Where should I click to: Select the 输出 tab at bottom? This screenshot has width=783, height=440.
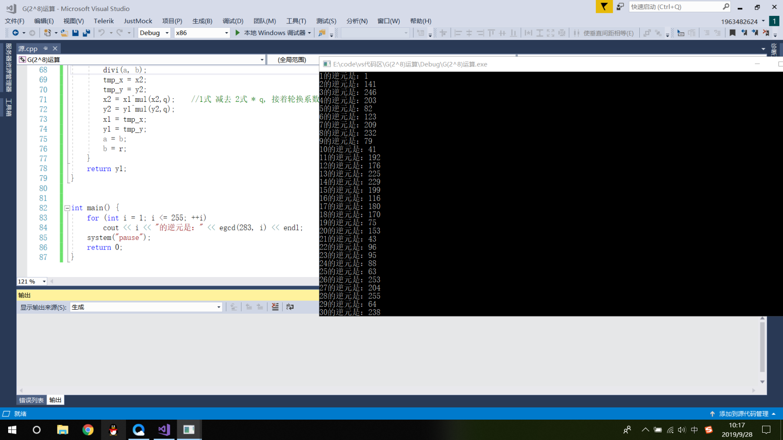[55, 400]
